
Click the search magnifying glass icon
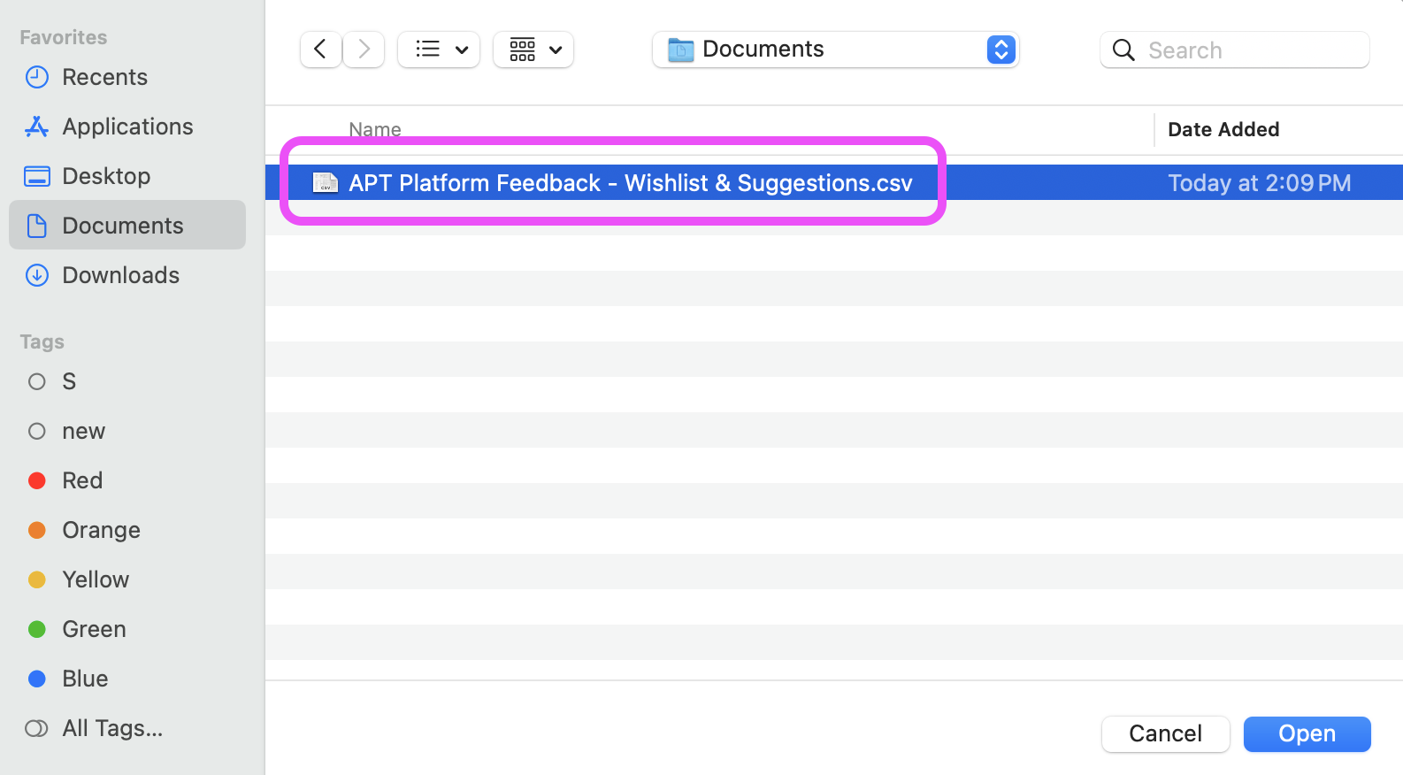pos(1123,50)
